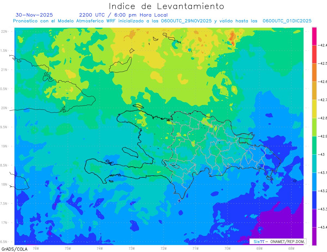Screen dimensions: 327x252
Task: Click the 20N latitude label
Action: tap(4, 108)
